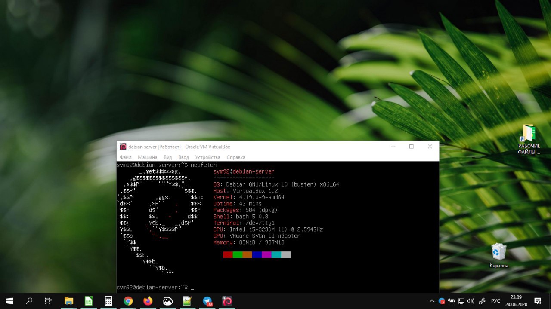The height and width of the screenshot is (309, 551).
Task: Click the 'OS: Debian GNU/Linux 10 (buster)' line
Action: (x=276, y=184)
